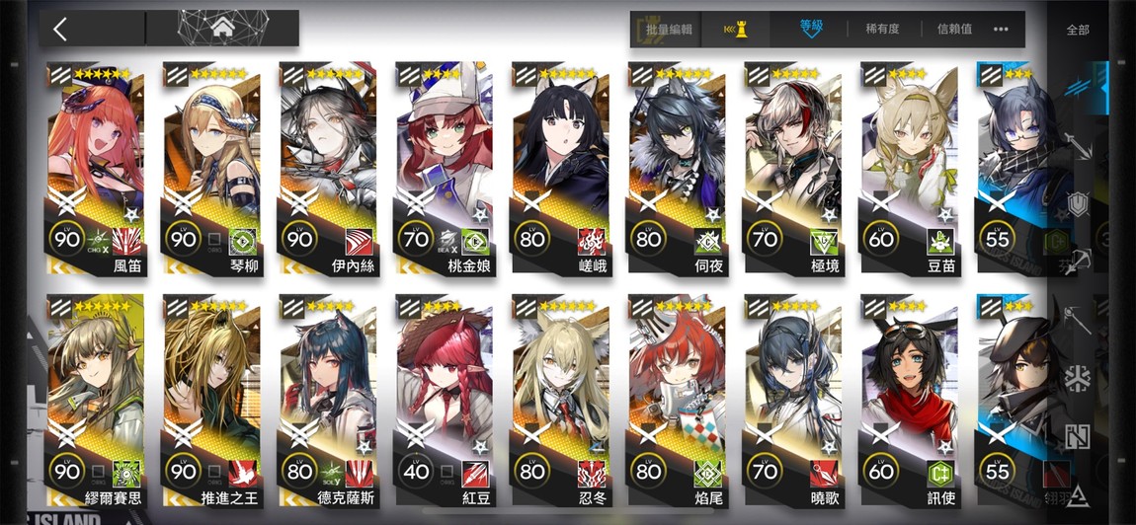Return to the home screen icon
The width and height of the screenshot is (1136, 525).
tap(223, 29)
